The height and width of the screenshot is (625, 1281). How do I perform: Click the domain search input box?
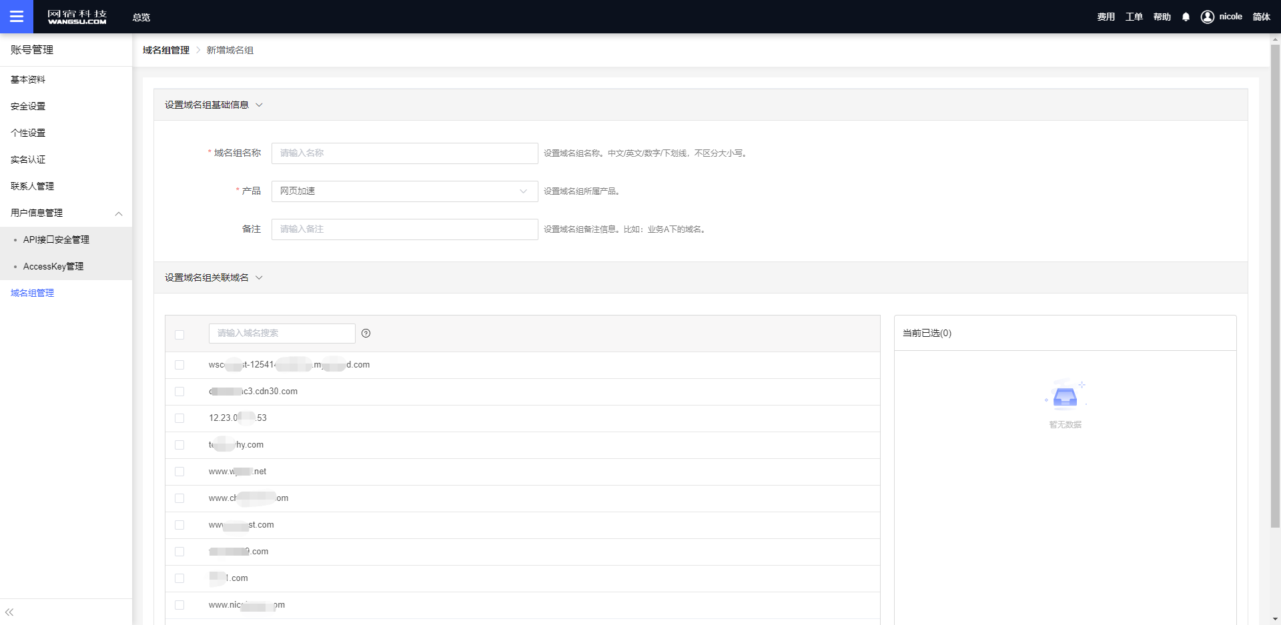[282, 334]
